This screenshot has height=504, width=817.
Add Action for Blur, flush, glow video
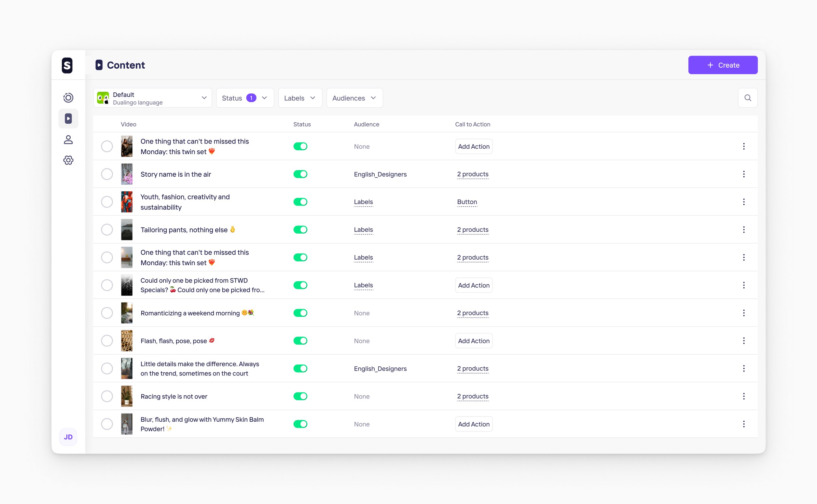pyautogui.click(x=474, y=424)
